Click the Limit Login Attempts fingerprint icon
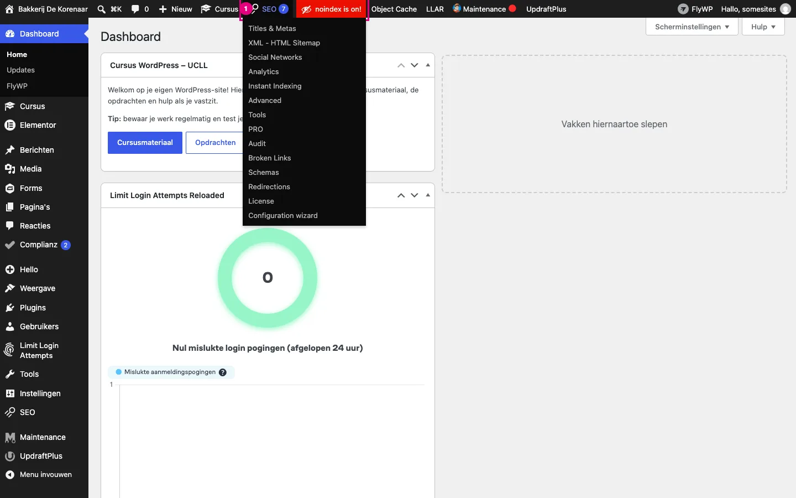Image resolution: width=796 pixels, height=498 pixels. pos(9,349)
